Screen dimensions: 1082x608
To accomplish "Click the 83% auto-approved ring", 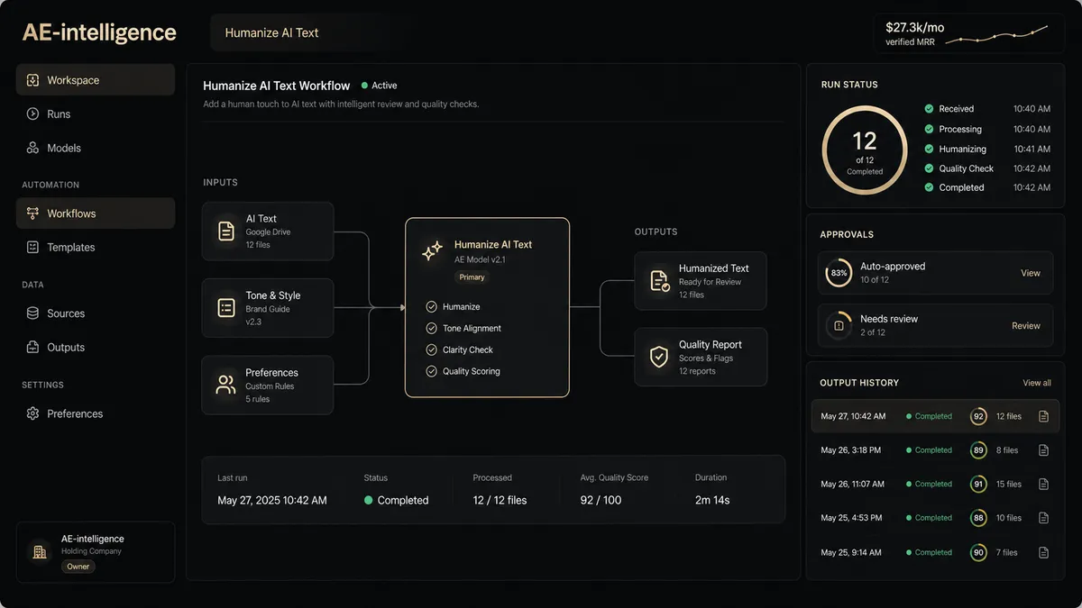I will click(839, 273).
